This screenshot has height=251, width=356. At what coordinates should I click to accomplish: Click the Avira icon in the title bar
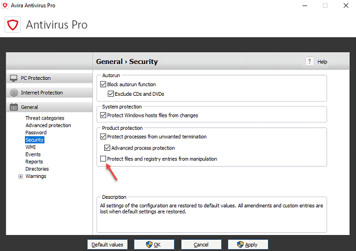[x=5, y=5]
